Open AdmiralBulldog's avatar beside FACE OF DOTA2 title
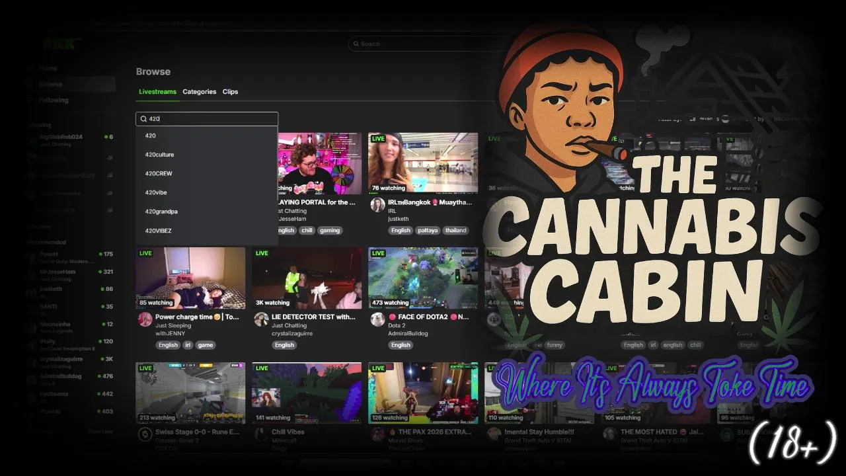The width and height of the screenshot is (846, 476). (x=377, y=319)
